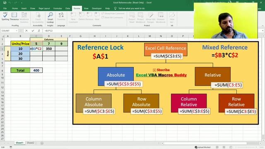
Task: Open the Help tab
Action: (107, 8)
